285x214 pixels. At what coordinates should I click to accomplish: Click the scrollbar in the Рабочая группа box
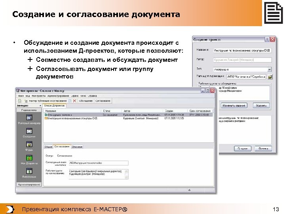(127, 174)
